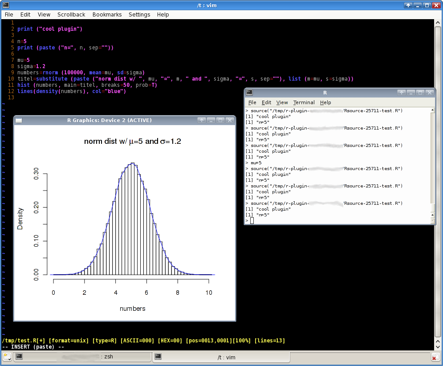Image resolution: width=443 pixels, height=366 pixels.
Task: Click scroll-down arrow of R terminal scrollbar
Action: pyautogui.click(x=433, y=221)
